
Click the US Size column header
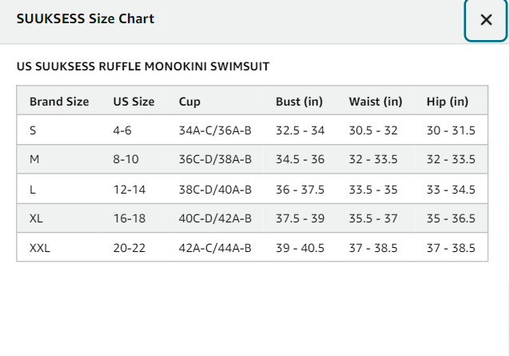click(133, 102)
